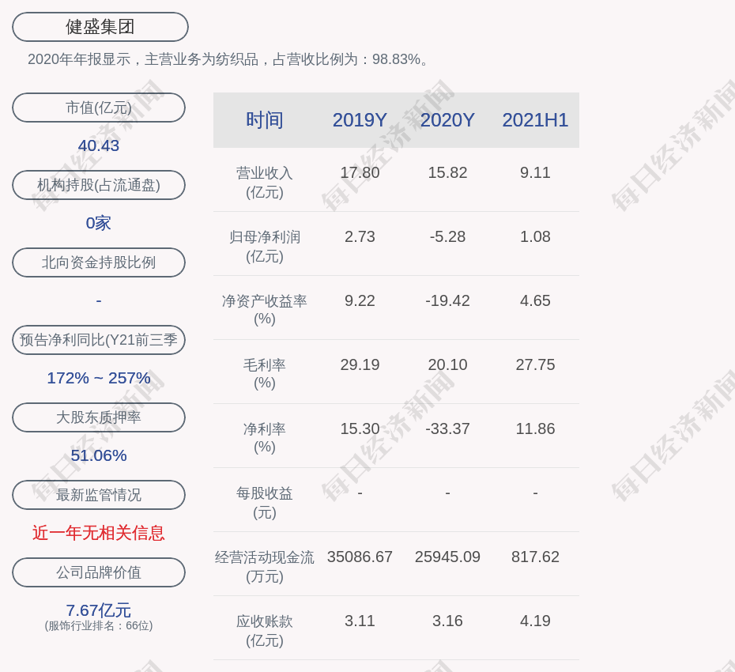Select the 2020Y column header

447,120
